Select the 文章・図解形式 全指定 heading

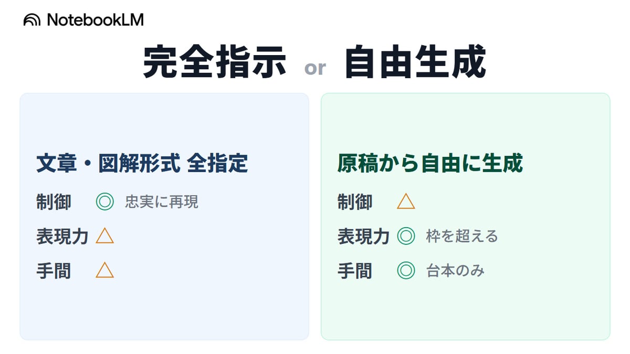(x=142, y=164)
